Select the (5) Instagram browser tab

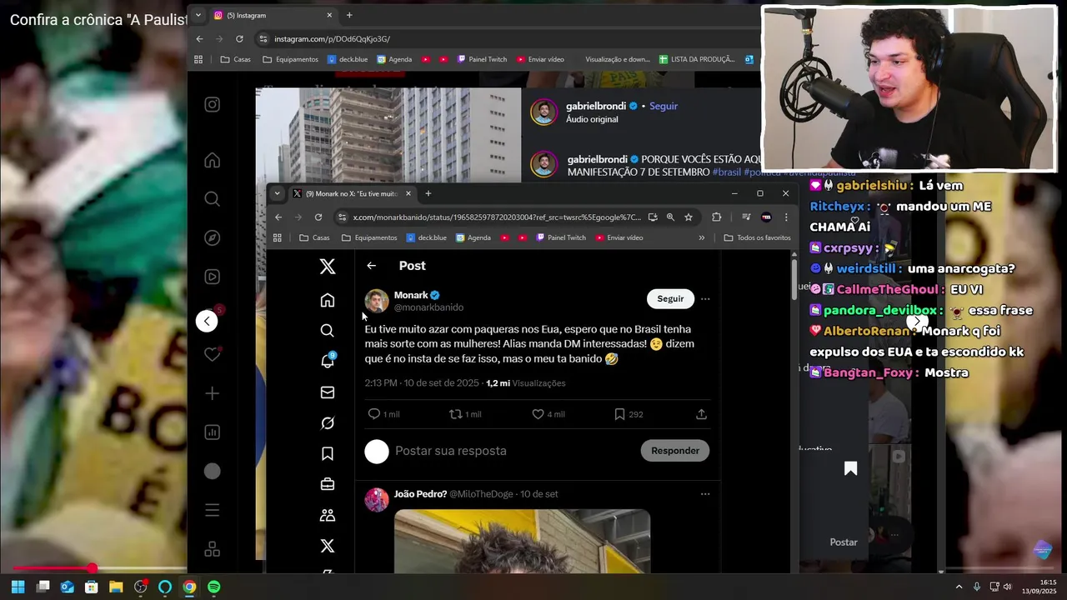point(273,15)
